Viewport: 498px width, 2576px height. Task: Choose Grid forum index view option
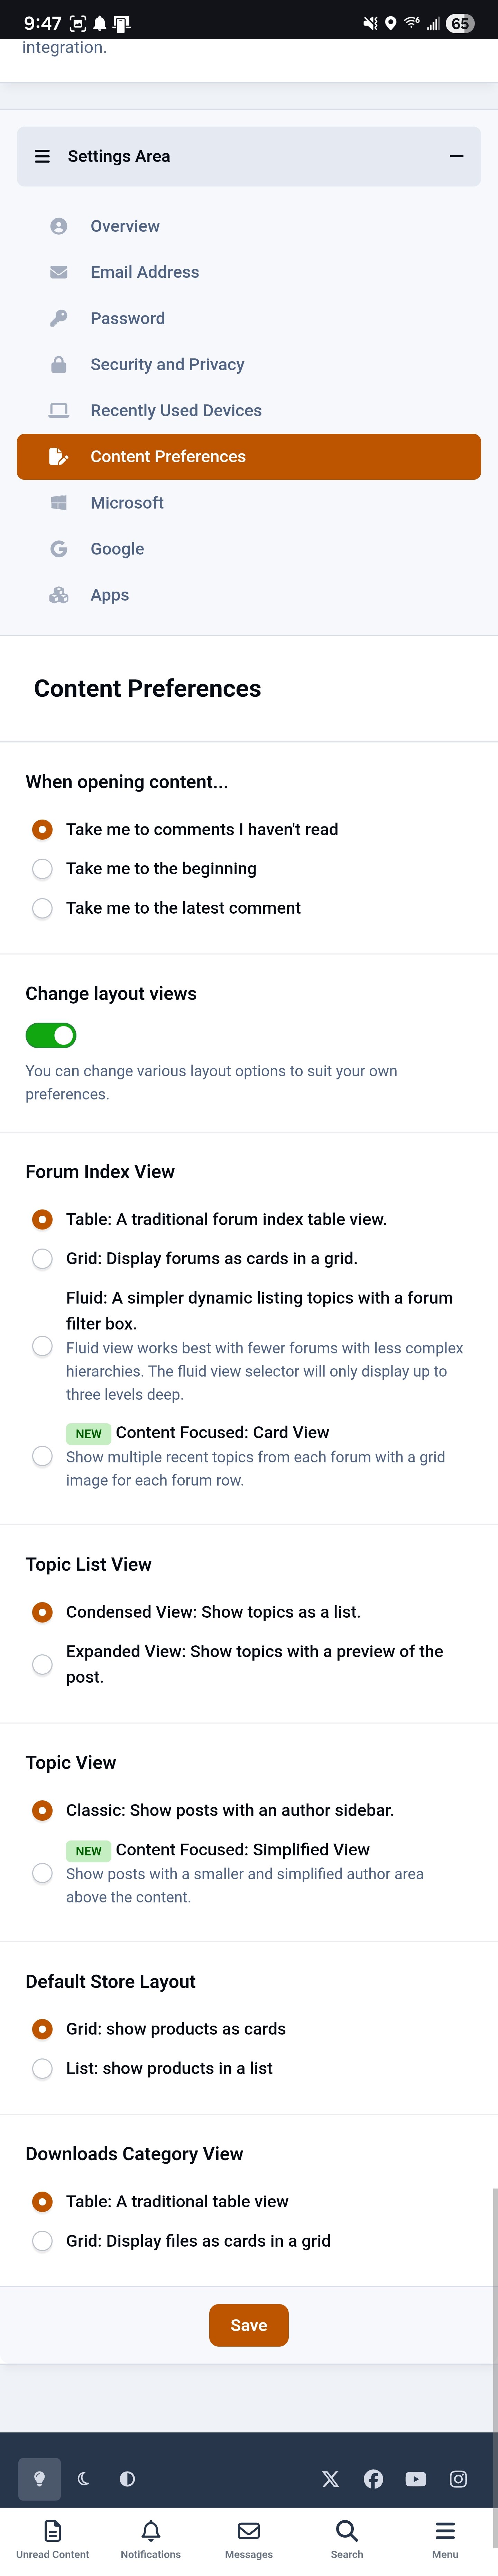click(x=42, y=1258)
